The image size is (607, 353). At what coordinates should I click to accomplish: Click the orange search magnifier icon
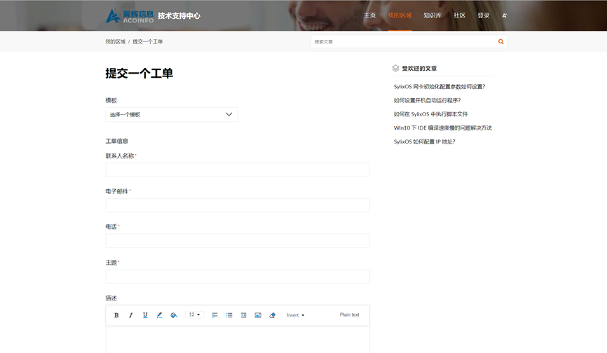(500, 42)
